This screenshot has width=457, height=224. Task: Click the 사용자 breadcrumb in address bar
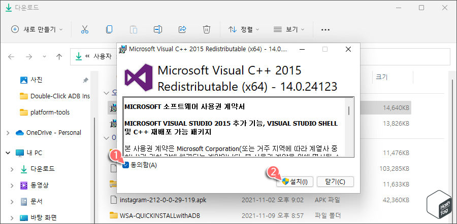pyautogui.click(x=102, y=56)
